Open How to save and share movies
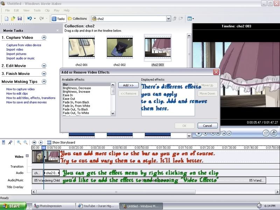The width and height of the screenshot is (280, 210). point(27,102)
